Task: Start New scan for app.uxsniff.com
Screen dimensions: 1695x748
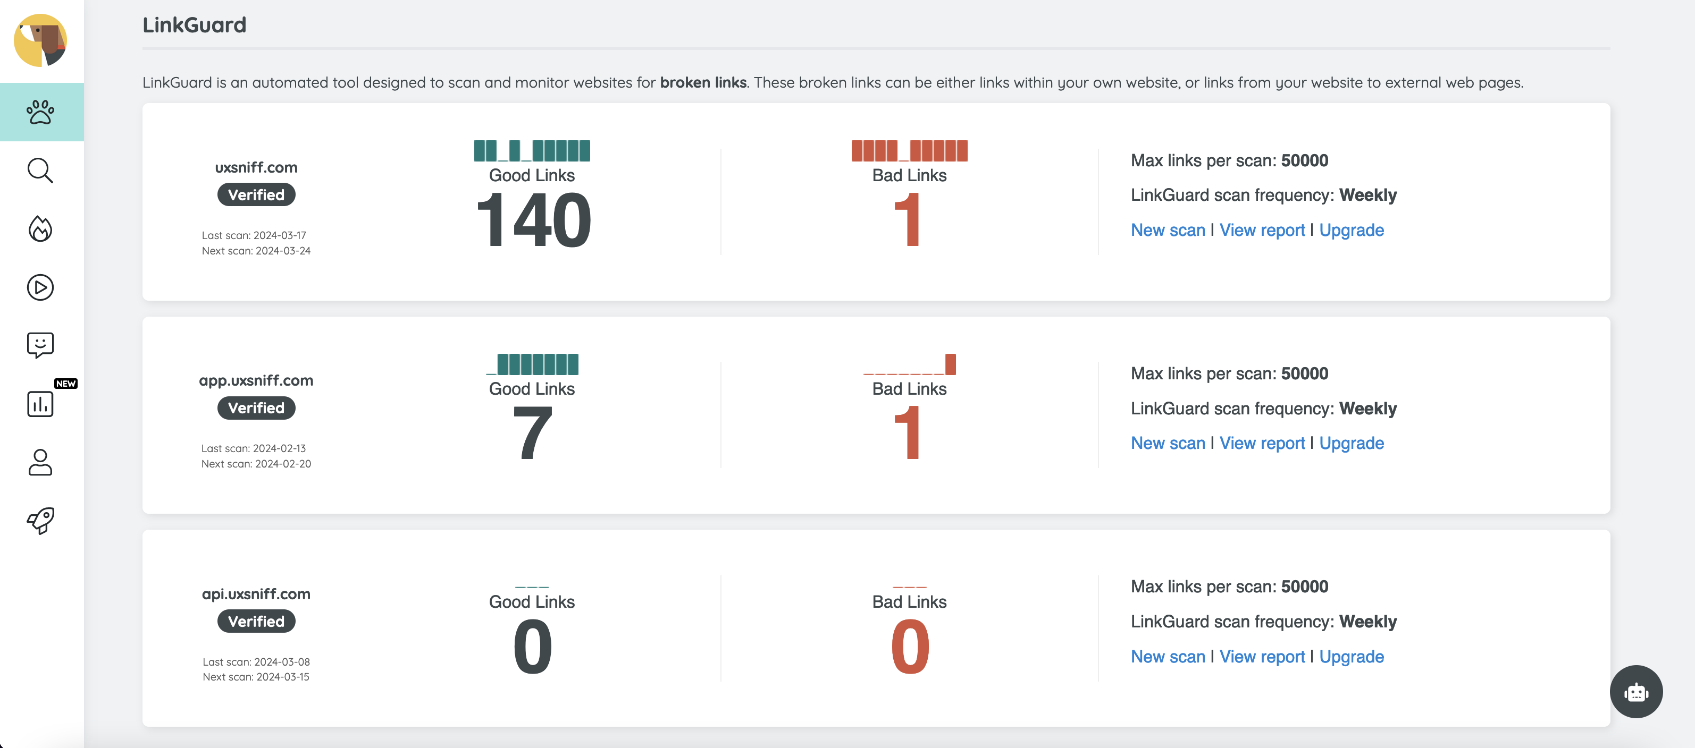Action: point(1168,443)
